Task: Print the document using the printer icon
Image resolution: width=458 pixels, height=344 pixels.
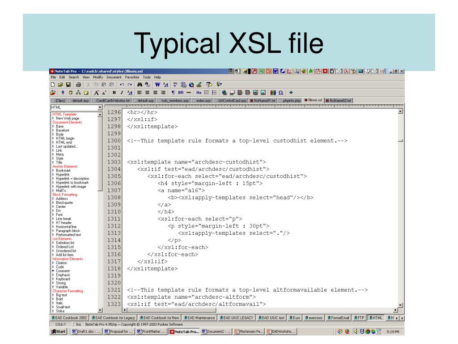Action: tap(78, 85)
